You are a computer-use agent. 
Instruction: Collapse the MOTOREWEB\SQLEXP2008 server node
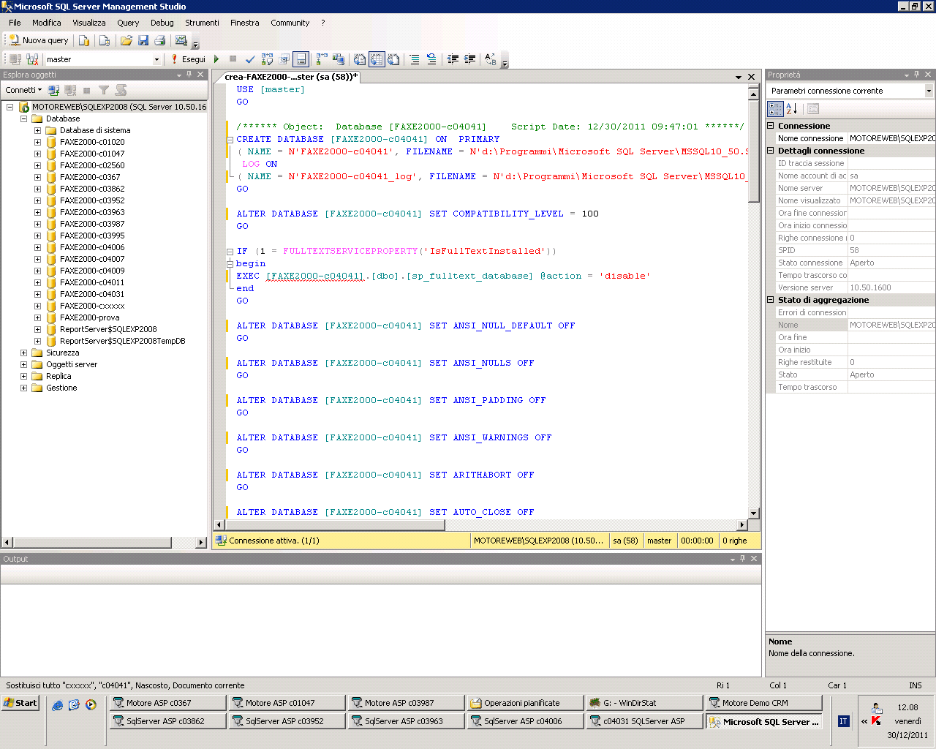coord(10,107)
